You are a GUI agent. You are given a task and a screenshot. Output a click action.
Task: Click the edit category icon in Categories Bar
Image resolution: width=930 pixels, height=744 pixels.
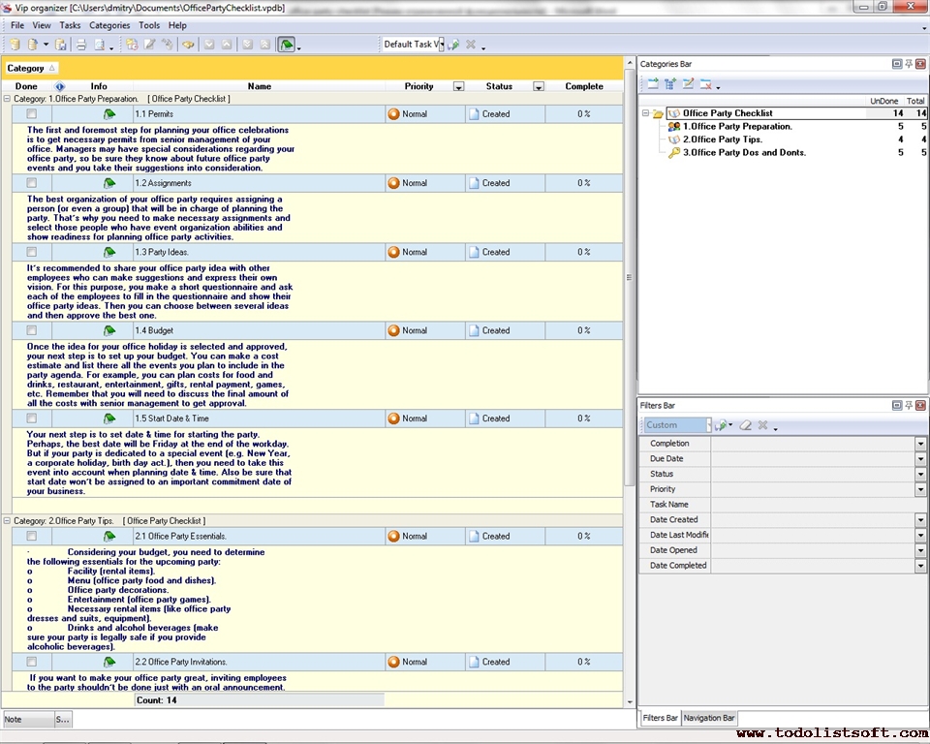(x=688, y=84)
